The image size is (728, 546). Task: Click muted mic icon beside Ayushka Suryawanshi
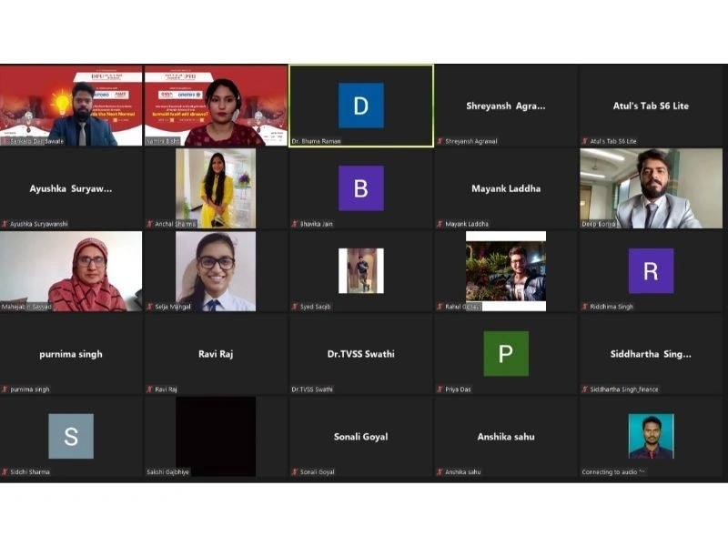(5, 224)
